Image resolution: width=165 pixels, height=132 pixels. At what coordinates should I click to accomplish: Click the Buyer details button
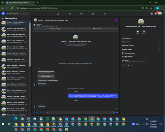(46, 76)
